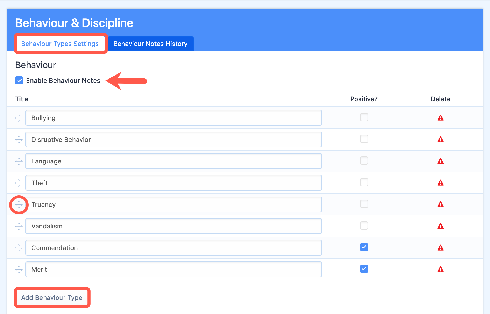The image size is (490, 314).
Task: Click the drag handle for Bullying
Action: tap(19, 118)
